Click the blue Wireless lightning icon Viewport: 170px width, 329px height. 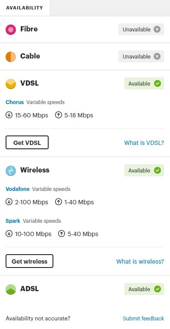click(11, 171)
